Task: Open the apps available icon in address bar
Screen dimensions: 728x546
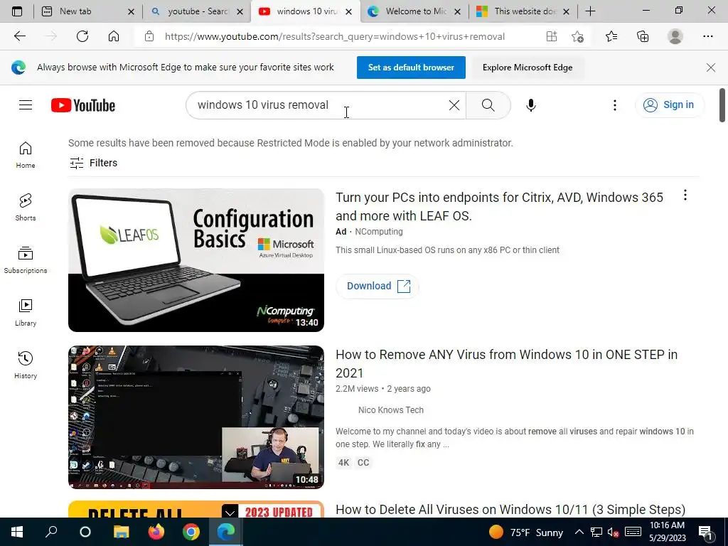Action: pyautogui.click(x=552, y=36)
